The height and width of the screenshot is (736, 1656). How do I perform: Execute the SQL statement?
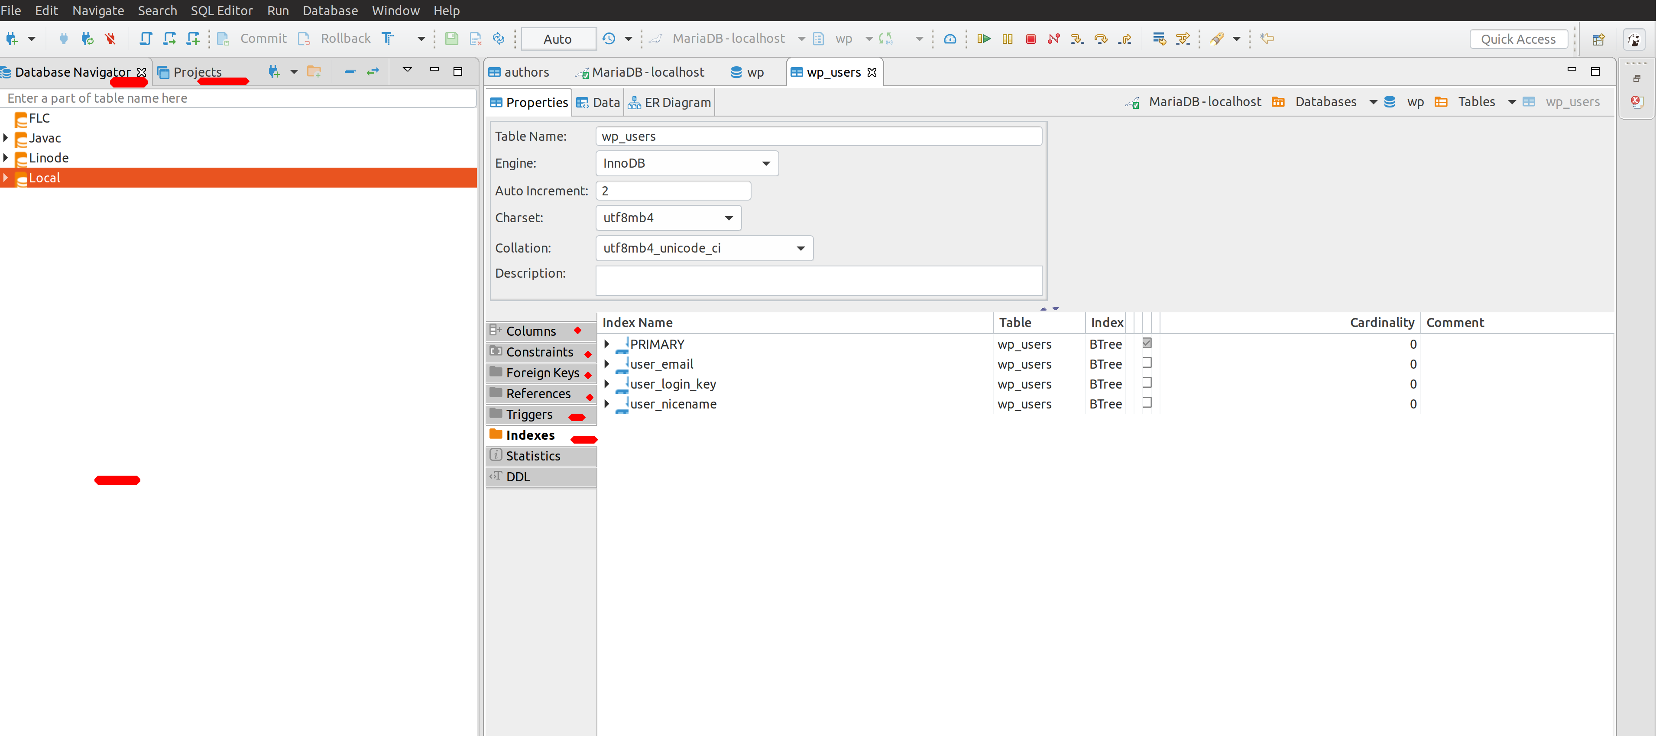tap(984, 39)
